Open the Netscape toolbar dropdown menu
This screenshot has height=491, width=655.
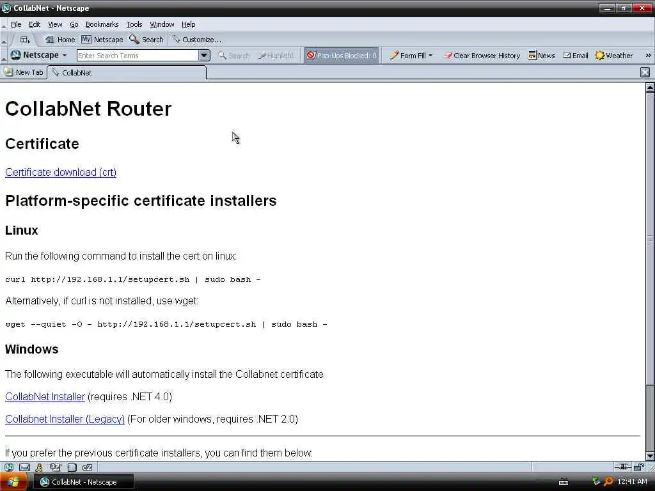point(39,55)
